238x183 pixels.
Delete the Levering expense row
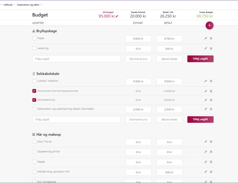pyautogui.click(x=211, y=48)
